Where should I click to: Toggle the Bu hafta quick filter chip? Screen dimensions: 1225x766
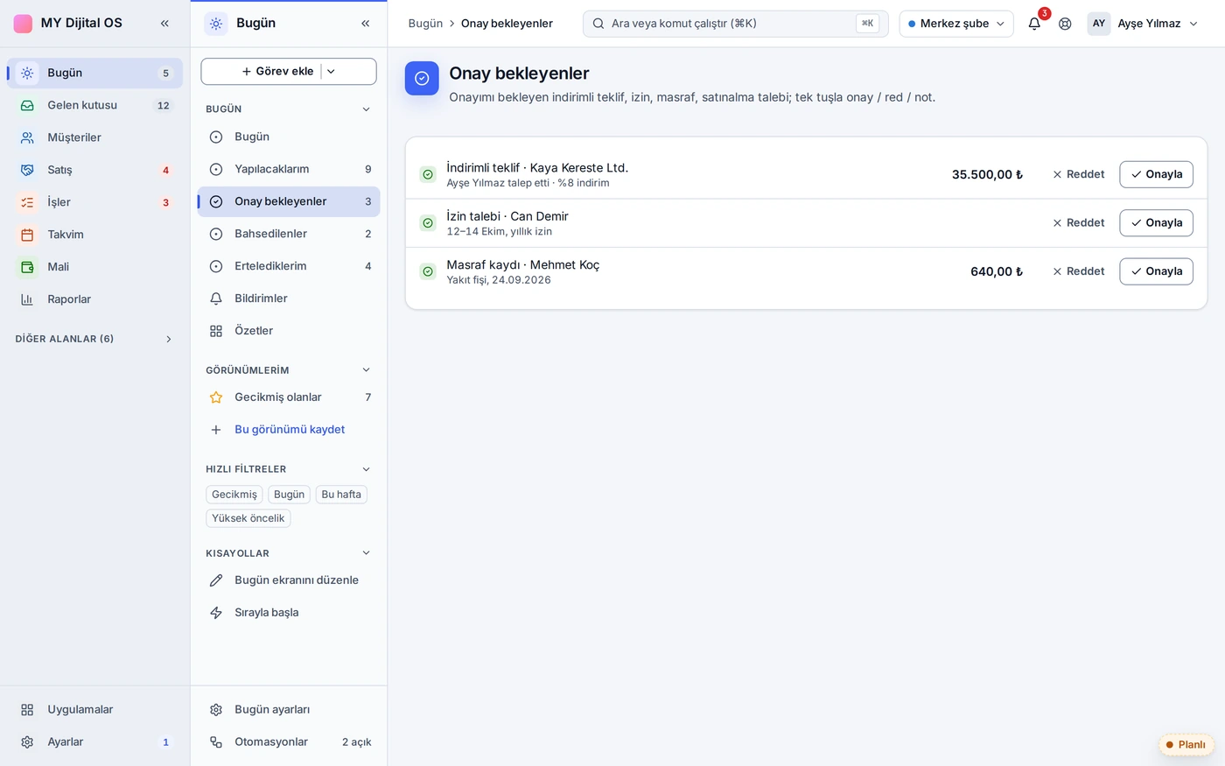coord(341,495)
